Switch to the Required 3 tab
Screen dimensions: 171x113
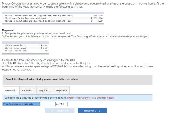coord(45,90)
